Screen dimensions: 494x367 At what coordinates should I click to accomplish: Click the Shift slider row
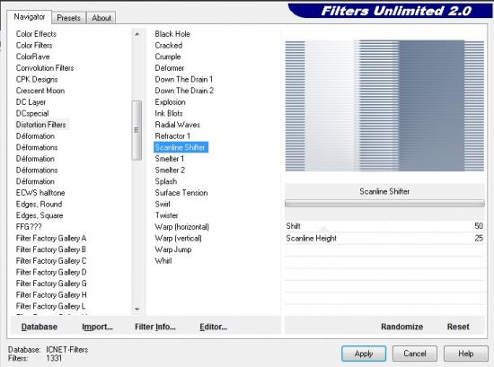click(384, 226)
